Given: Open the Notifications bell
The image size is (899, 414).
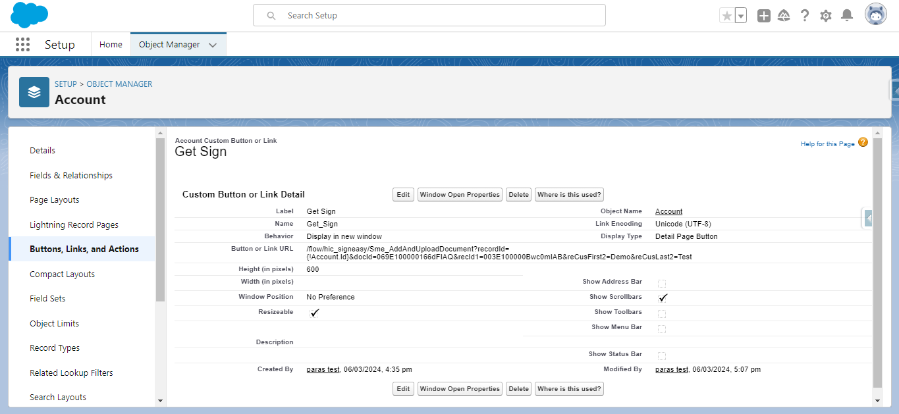Looking at the screenshot, I should coord(848,15).
